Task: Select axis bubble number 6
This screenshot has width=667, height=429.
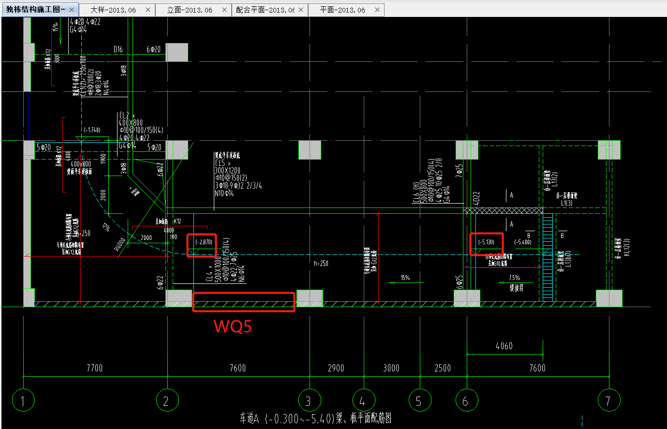Action: point(466,400)
